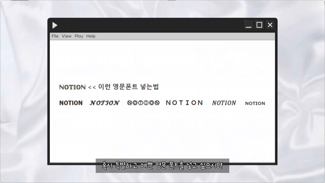Viewport: 325px width, 183px height.
Task: Open the View menu
Action: pos(67,36)
